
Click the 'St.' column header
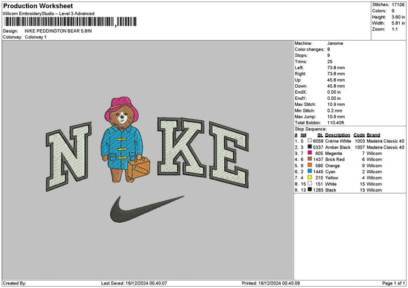(320, 135)
